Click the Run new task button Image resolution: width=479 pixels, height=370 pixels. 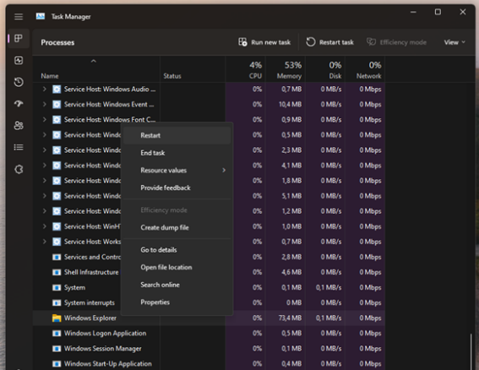pos(264,42)
